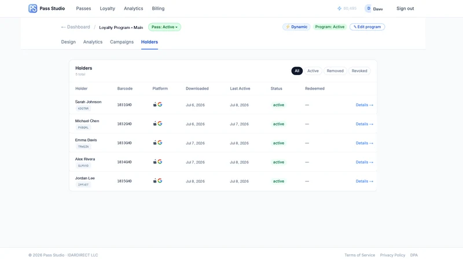Switch to the Design tab

coord(68,42)
